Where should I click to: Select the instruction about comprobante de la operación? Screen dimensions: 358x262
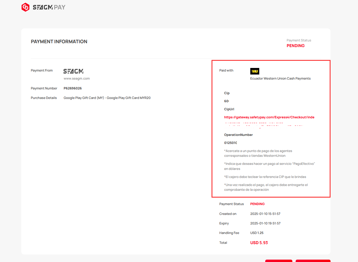[266, 187]
